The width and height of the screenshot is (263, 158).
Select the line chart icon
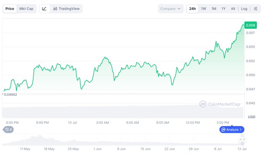tap(44, 9)
